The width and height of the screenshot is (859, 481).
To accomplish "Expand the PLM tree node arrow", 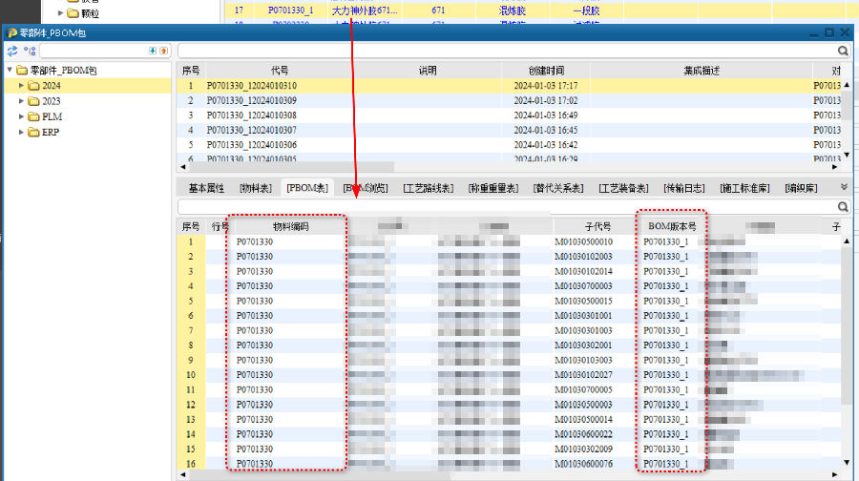I will coord(21,116).
